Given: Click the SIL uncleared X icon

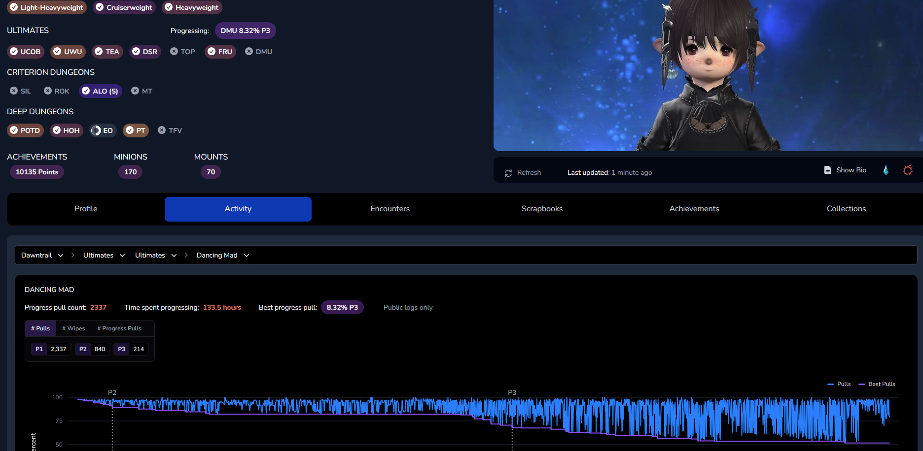Looking at the screenshot, I should point(14,91).
